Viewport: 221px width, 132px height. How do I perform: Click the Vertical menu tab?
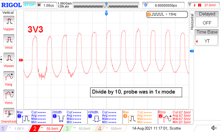(8, 13)
